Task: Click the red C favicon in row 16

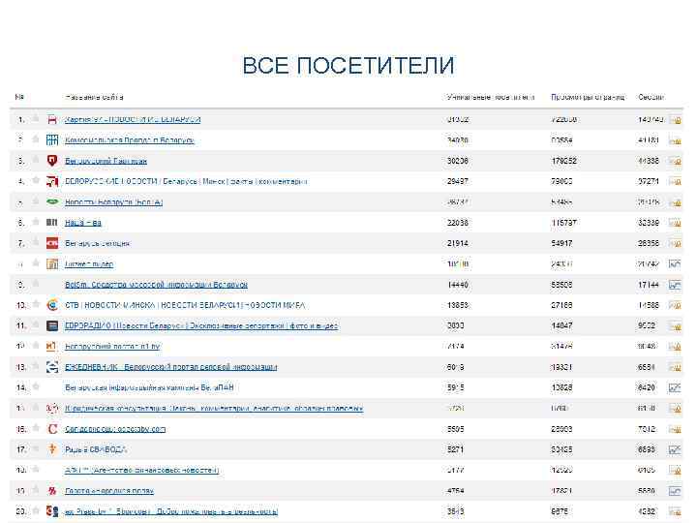Action: 52,429
